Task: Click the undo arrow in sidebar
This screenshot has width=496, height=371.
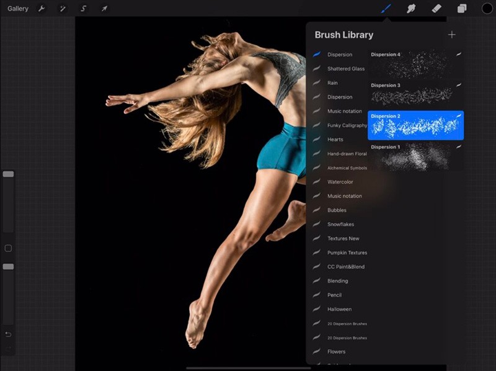Action: tap(8, 334)
